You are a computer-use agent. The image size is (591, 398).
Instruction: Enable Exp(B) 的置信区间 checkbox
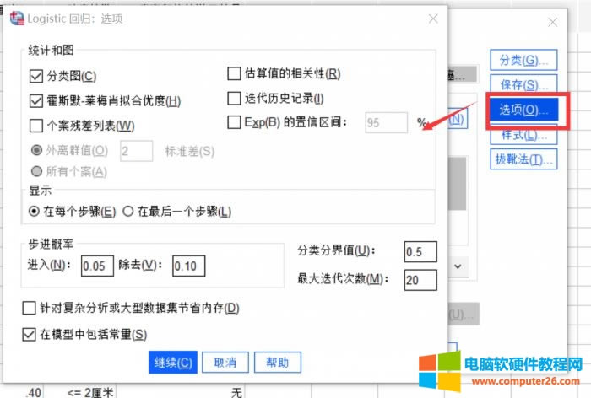236,122
